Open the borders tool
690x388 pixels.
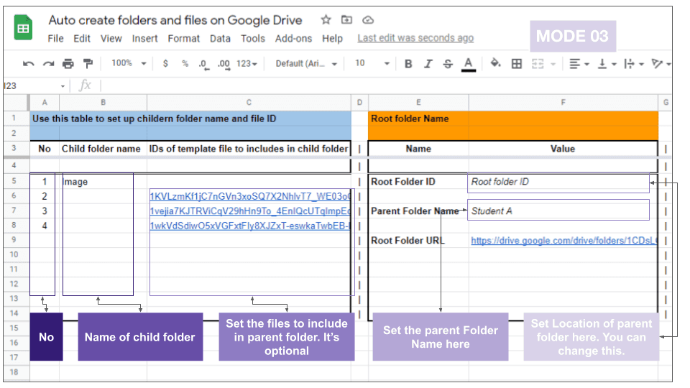point(516,64)
